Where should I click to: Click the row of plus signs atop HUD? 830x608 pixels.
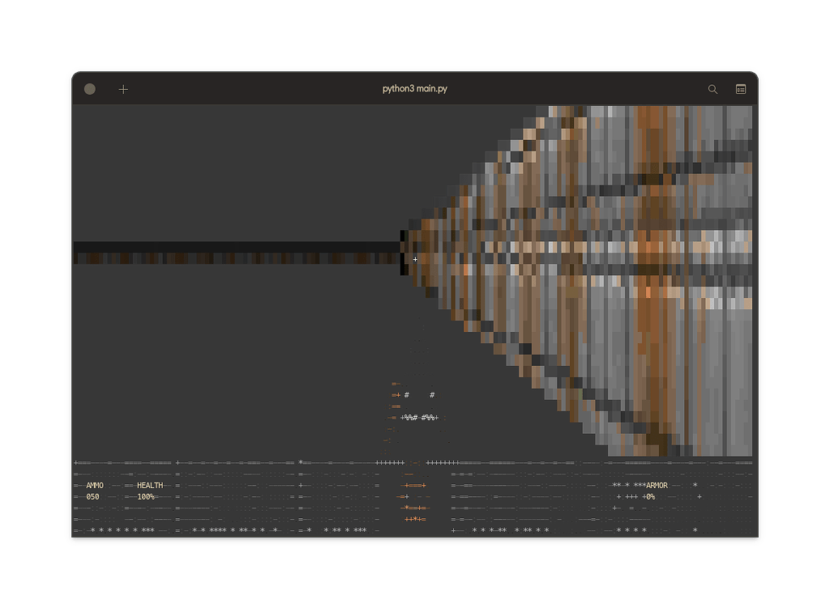pos(442,462)
